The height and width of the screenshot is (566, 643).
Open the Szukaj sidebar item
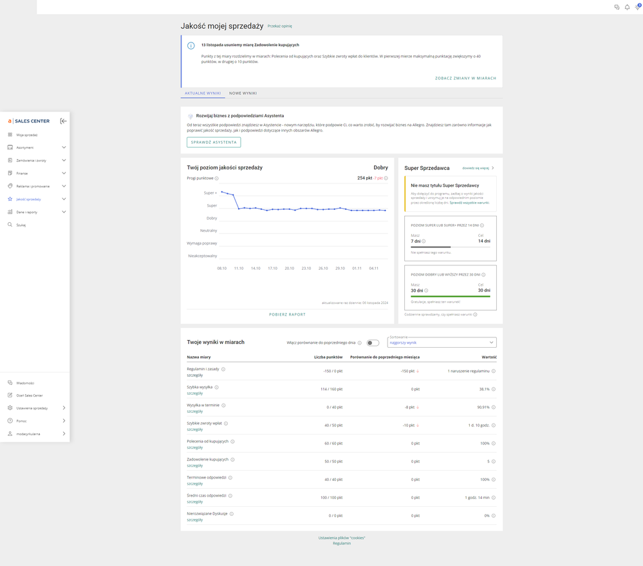(21, 225)
